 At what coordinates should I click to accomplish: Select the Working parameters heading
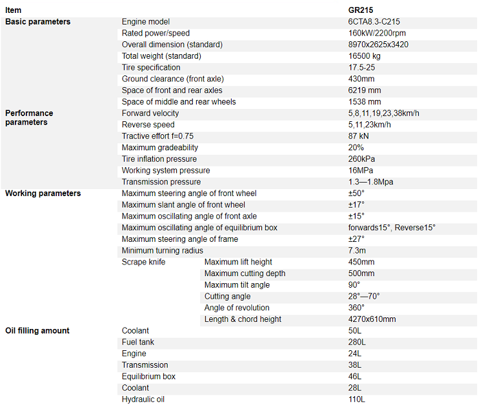coord(43,193)
